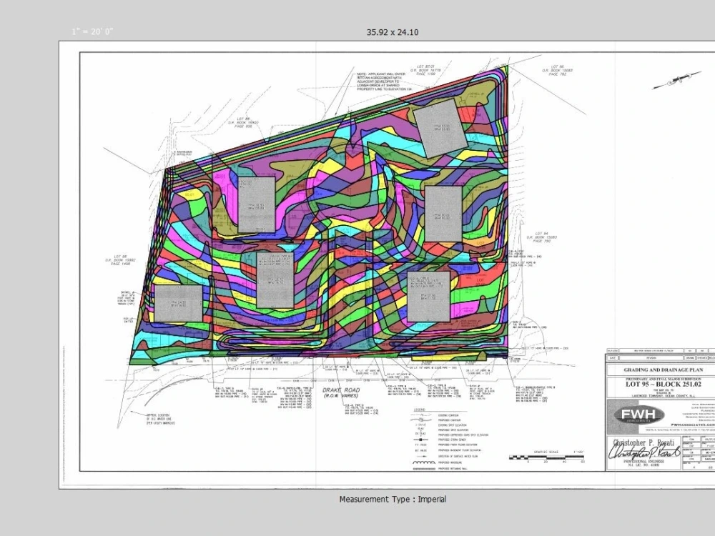Click Christopher P. Rosati's signature
715x536 pixels.
tap(644, 452)
